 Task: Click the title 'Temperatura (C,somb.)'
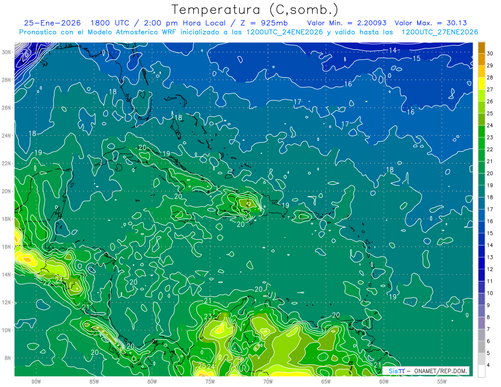(x=255, y=10)
